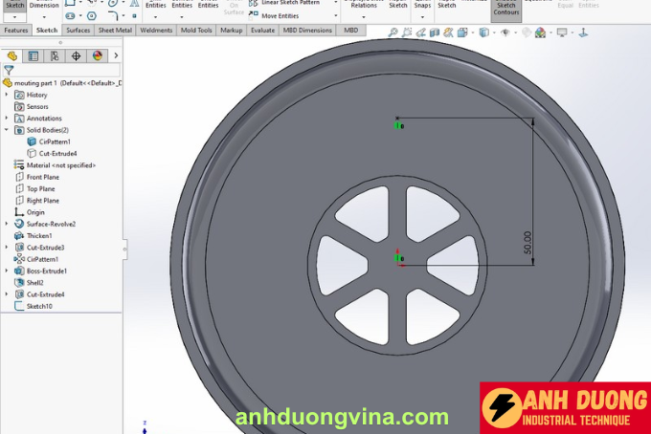
Task: Expand the Boss-Extrude1 feature
Action: (7, 271)
